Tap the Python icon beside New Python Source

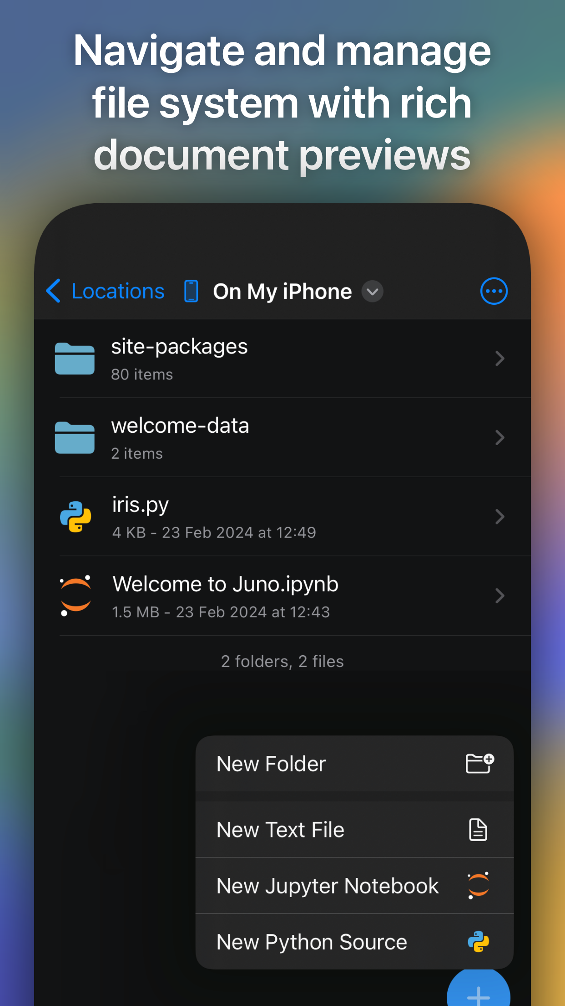pos(479,942)
